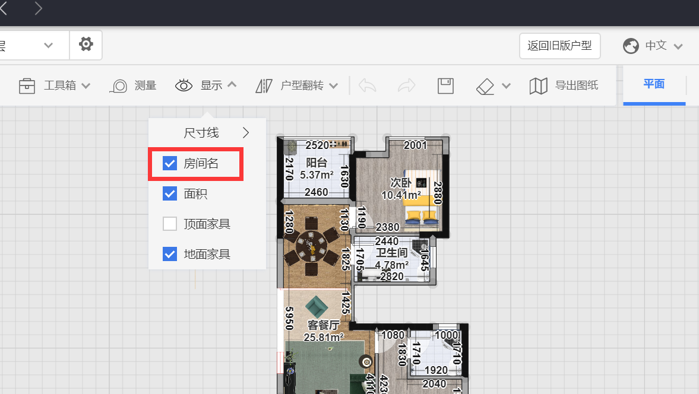Viewport: 699px width, 394px height.
Task: Expand the floor level dropdown
Action: 48,45
